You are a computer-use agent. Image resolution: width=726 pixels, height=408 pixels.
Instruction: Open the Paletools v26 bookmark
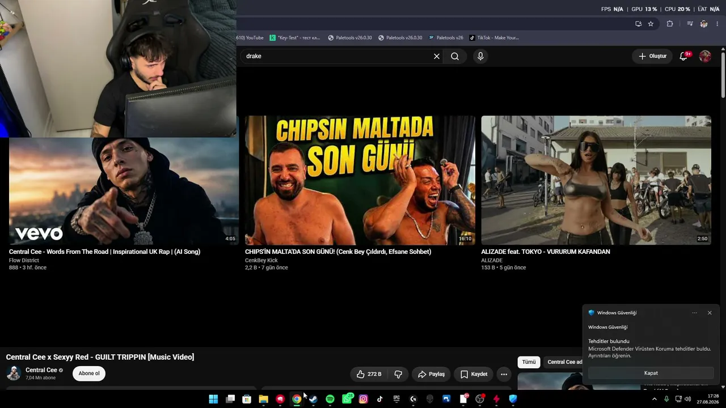446,38
